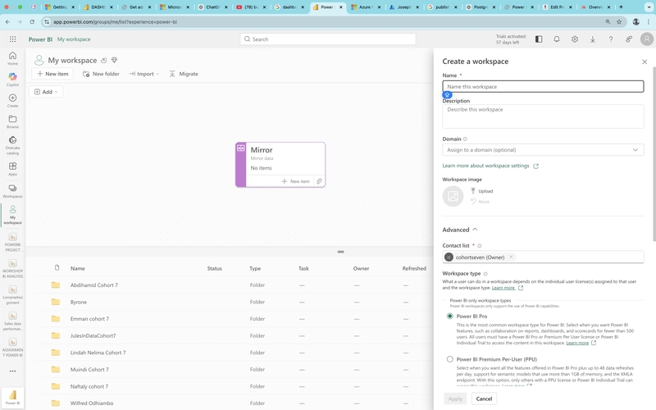Open JulesInDataCohort7 folder

(x=93, y=335)
